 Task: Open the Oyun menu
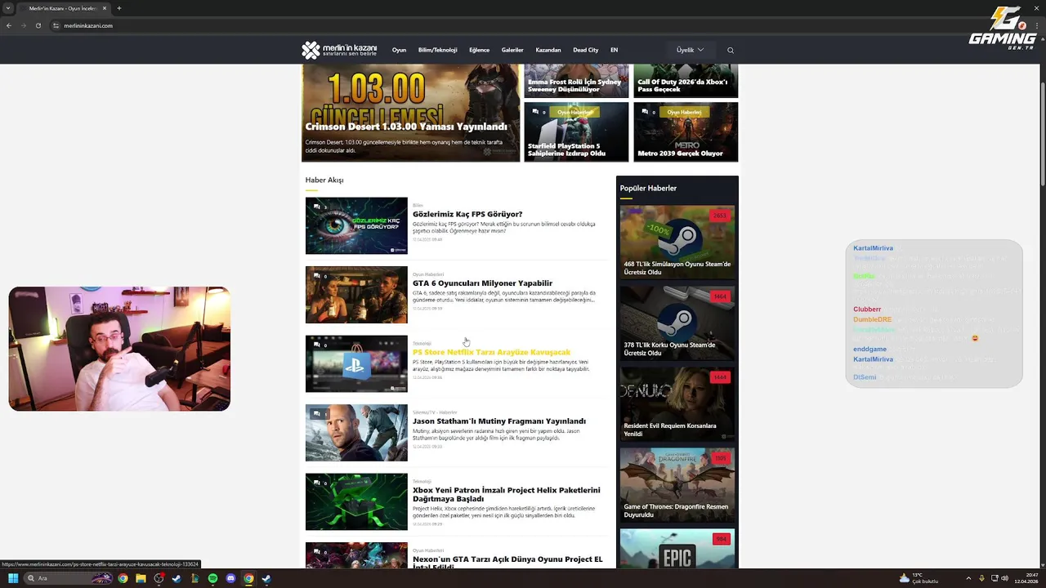pos(399,50)
